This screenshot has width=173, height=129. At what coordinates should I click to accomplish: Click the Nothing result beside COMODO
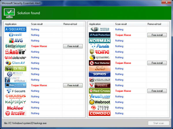(119, 113)
